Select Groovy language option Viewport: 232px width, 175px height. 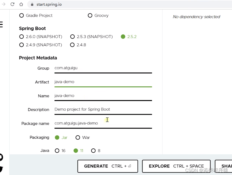pos(98,15)
